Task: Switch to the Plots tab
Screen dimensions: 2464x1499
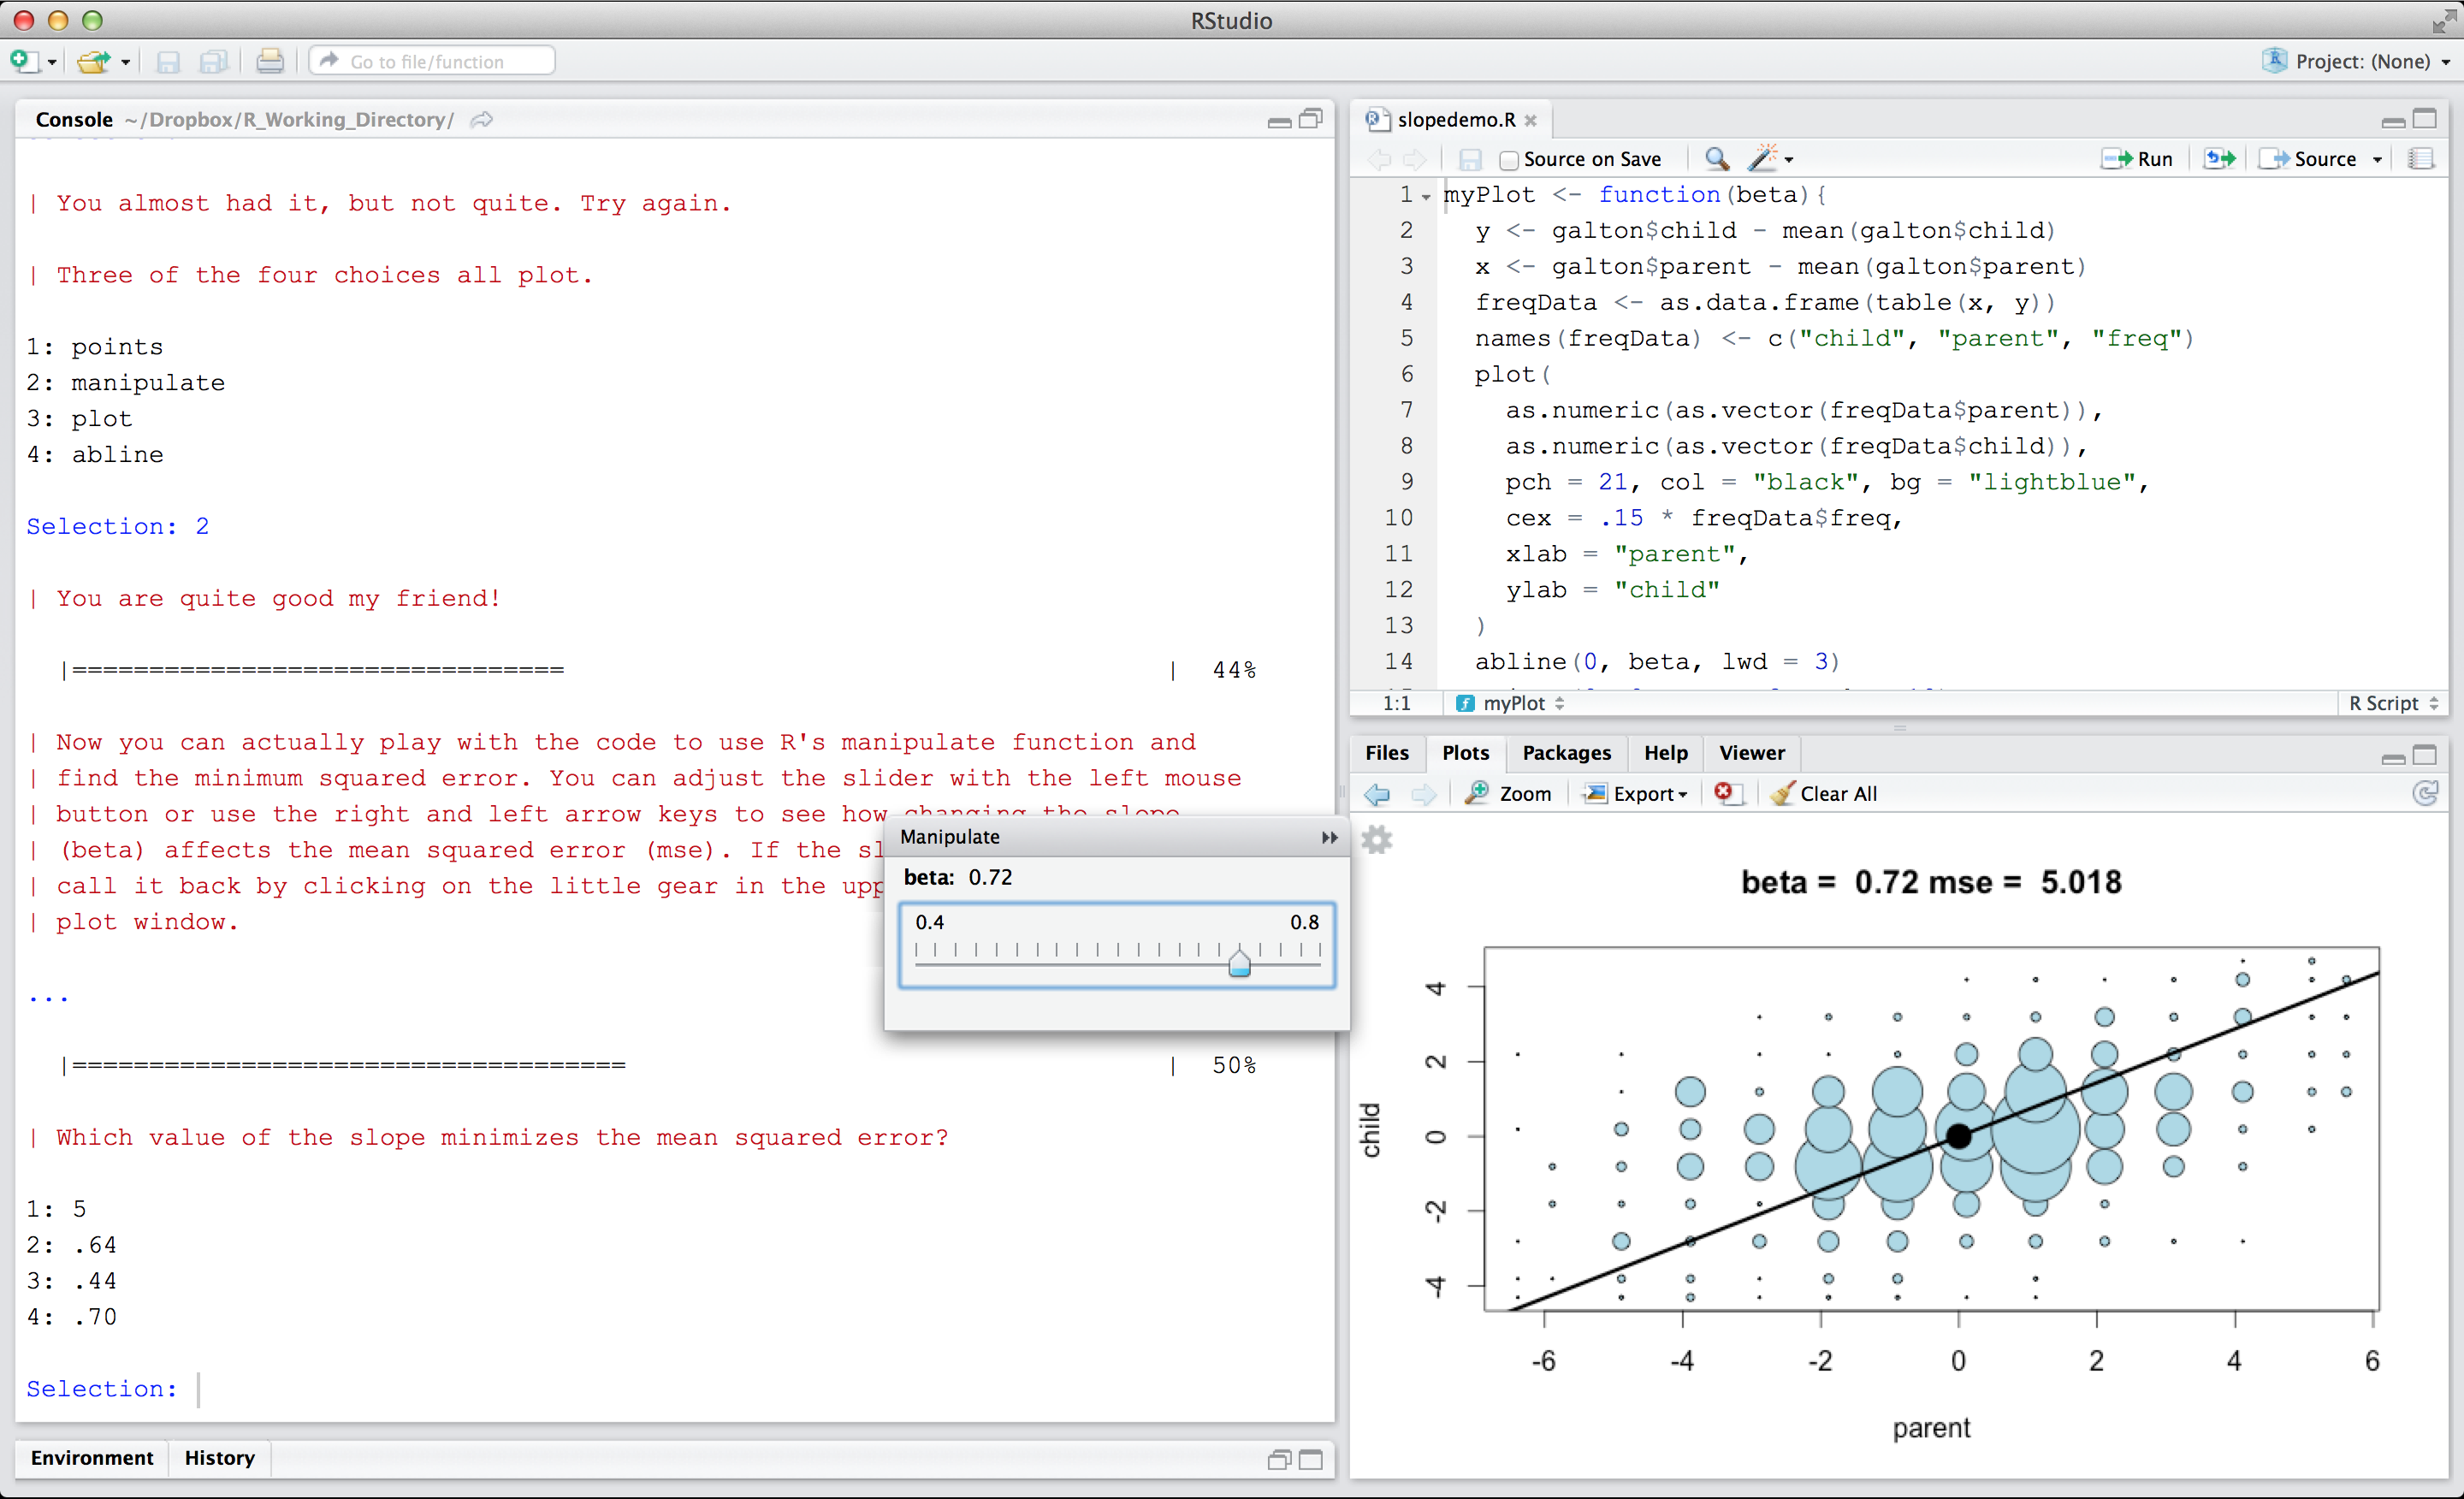Action: pyautogui.click(x=1465, y=752)
